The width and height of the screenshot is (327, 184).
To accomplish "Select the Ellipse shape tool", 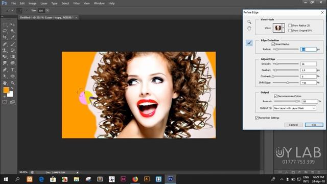I will point(12,76).
